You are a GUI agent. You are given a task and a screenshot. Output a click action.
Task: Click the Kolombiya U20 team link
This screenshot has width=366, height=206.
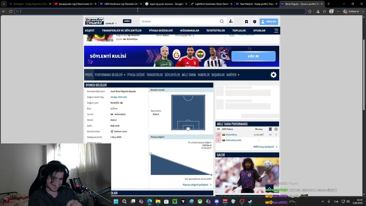pyautogui.click(x=234, y=140)
